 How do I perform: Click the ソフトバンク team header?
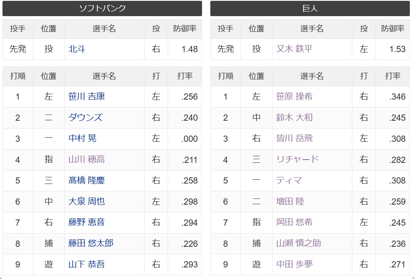(x=102, y=8)
